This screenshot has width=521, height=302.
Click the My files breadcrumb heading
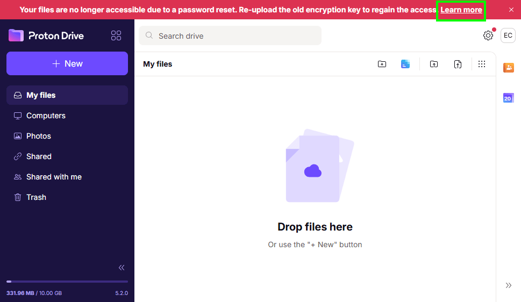pos(158,64)
